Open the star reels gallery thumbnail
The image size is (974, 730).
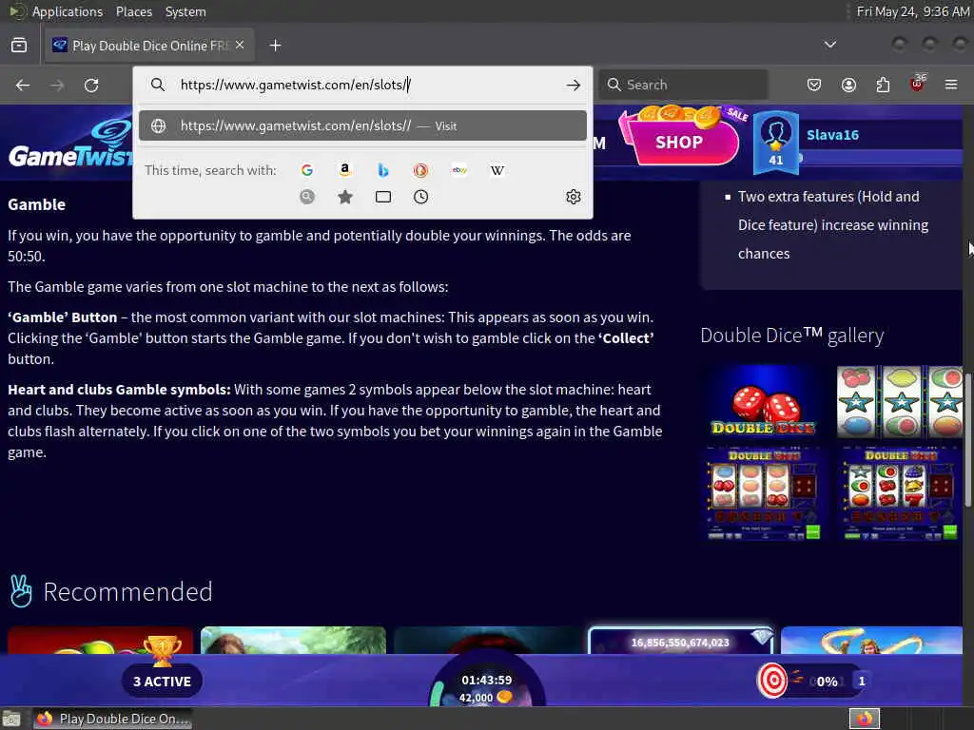tap(900, 402)
